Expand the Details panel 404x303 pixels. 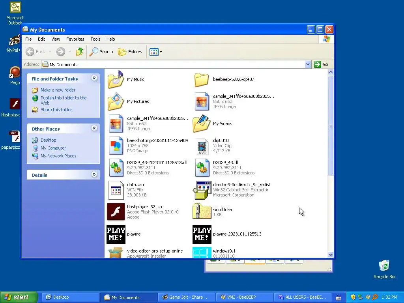pyautogui.click(x=94, y=174)
